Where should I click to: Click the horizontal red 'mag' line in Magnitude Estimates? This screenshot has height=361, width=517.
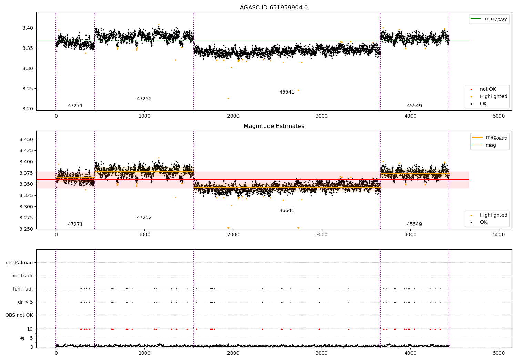(x=253, y=180)
